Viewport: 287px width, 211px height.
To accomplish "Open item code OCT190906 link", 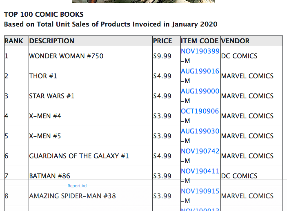I will (200, 111).
